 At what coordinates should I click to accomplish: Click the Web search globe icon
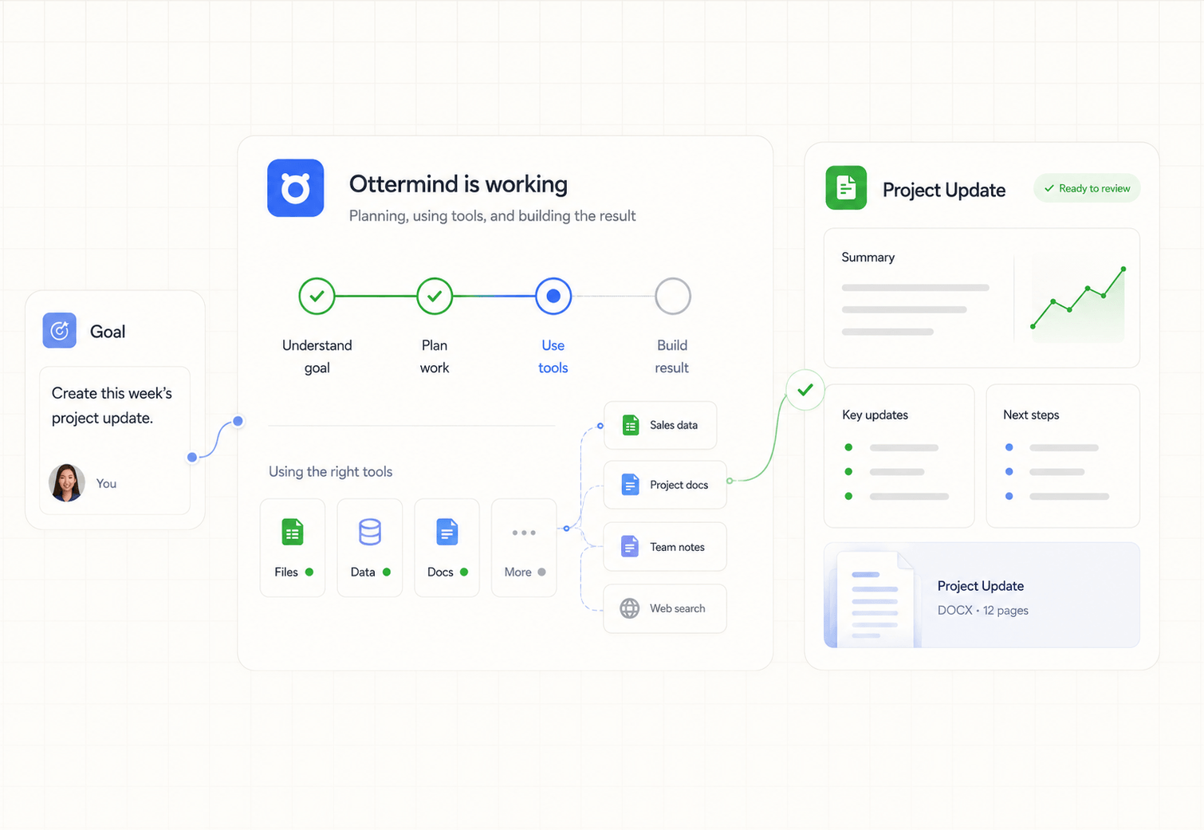(x=630, y=608)
